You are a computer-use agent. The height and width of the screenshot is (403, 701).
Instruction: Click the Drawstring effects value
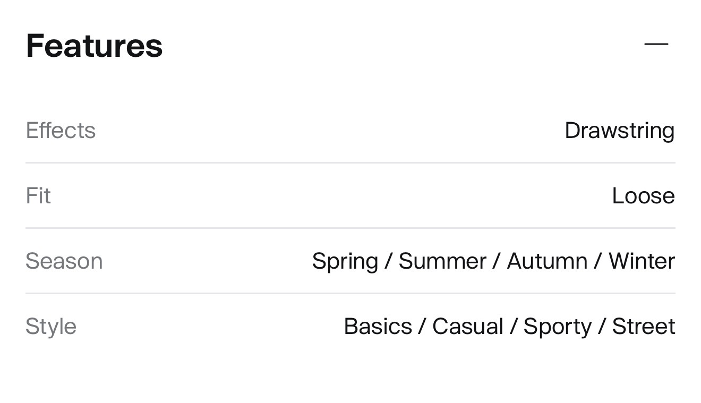coord(619,131)
